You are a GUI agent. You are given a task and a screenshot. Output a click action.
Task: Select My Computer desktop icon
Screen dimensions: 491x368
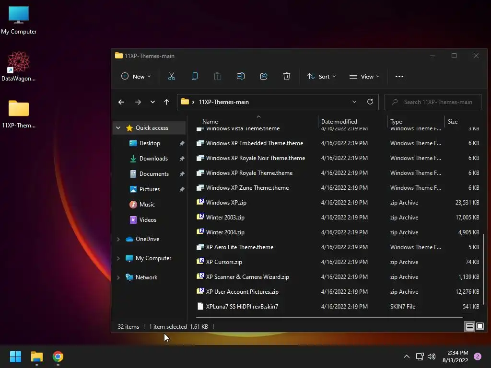(19, 20)
